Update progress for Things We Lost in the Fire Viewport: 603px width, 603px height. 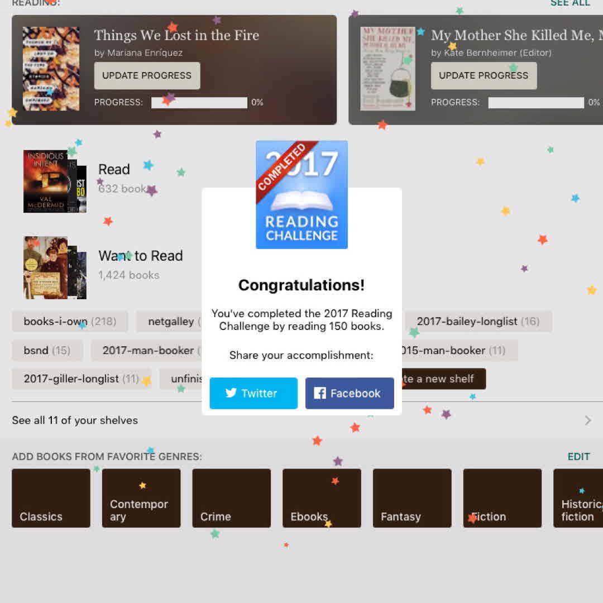(x=147, y=75)
